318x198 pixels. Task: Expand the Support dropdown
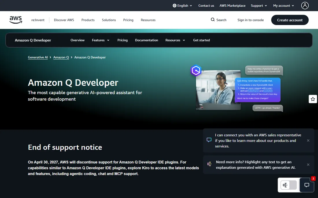tap(259, 5)
